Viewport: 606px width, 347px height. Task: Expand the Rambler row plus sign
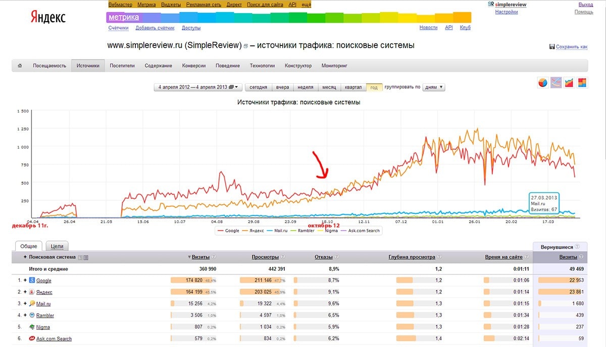coord(25,315)
